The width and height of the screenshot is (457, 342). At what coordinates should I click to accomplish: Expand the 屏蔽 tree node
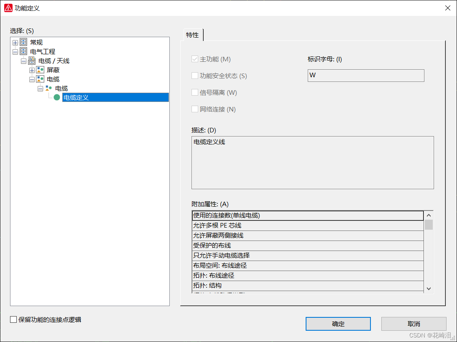32,71
